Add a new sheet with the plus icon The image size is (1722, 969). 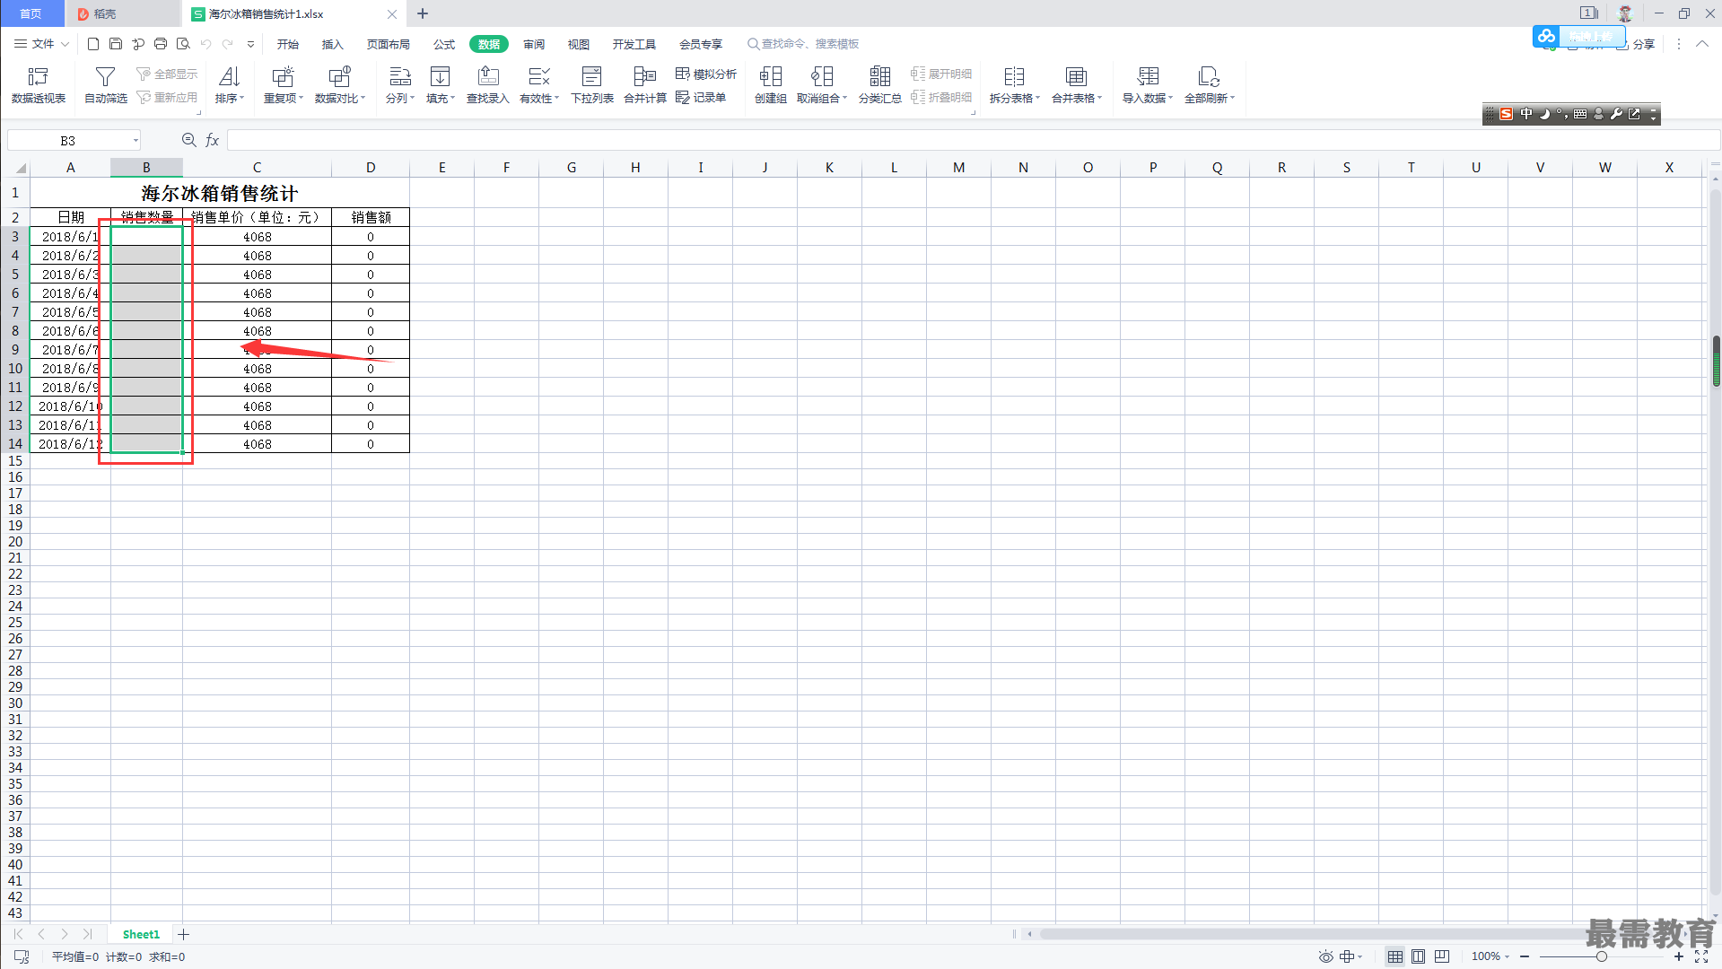183,934
